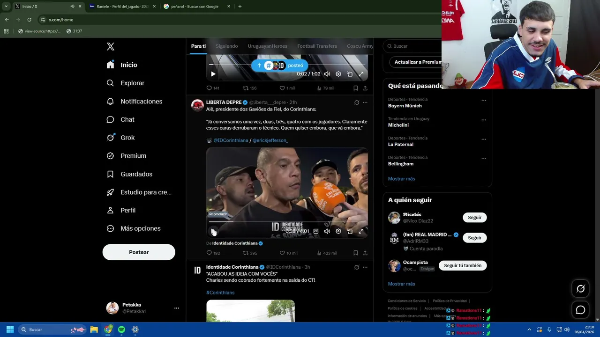Open more options on Identidade Corinthiana post
This screenshot has width=600, height=337.
(365, 267)
